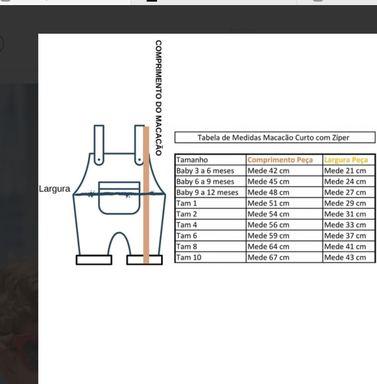Viewport: 377px width, 384px height.
Task: Pick the 'Mede 31 cm' width cell
Action: point(349,214)
